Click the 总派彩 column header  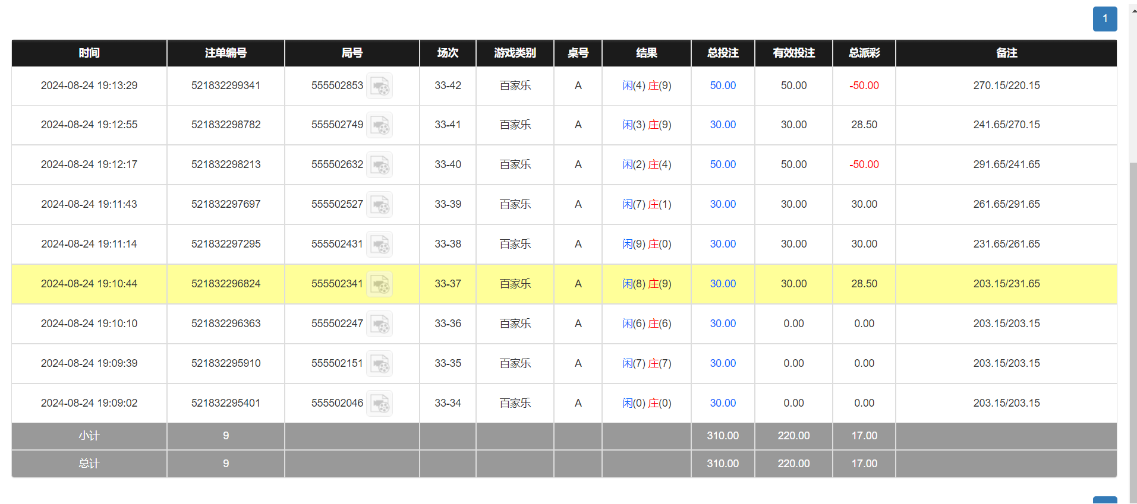click(x=864, y=53)
